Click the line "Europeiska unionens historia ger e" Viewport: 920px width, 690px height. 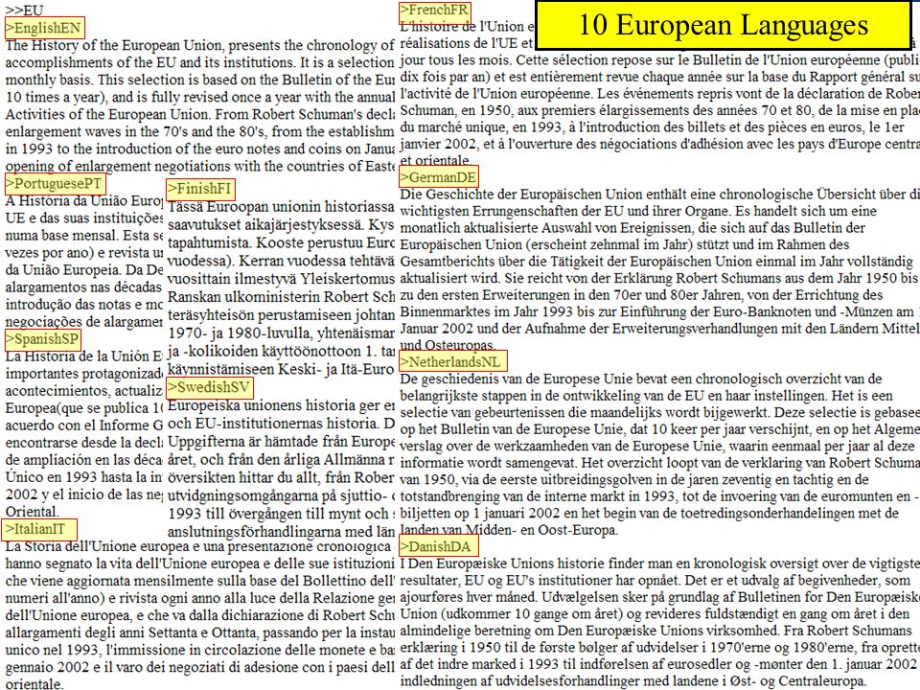click(x=281, y=404)
